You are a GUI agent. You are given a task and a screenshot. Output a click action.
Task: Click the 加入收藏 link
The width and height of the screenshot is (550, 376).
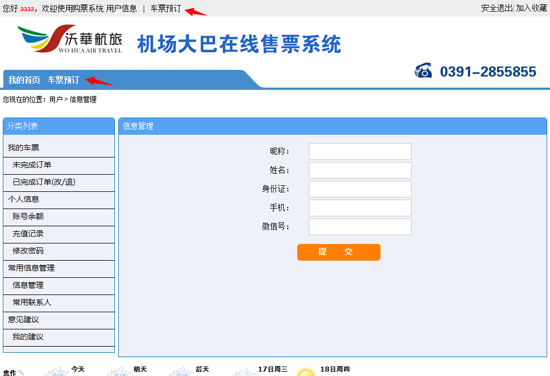click(x=532, y=8)
